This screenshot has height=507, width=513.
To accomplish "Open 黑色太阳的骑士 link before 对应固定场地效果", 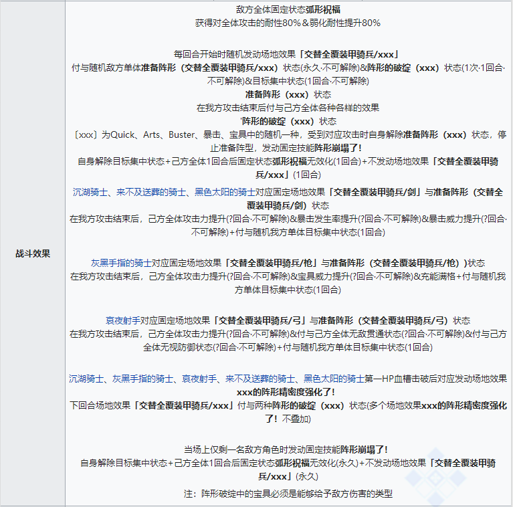I will 225,192.
